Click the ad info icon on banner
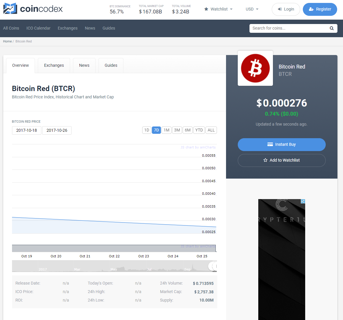The image size is (343, 320). [303, 201]
